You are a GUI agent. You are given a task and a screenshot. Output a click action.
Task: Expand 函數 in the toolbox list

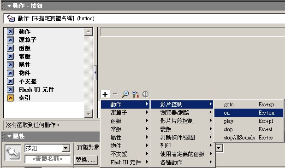pos(25,48)
